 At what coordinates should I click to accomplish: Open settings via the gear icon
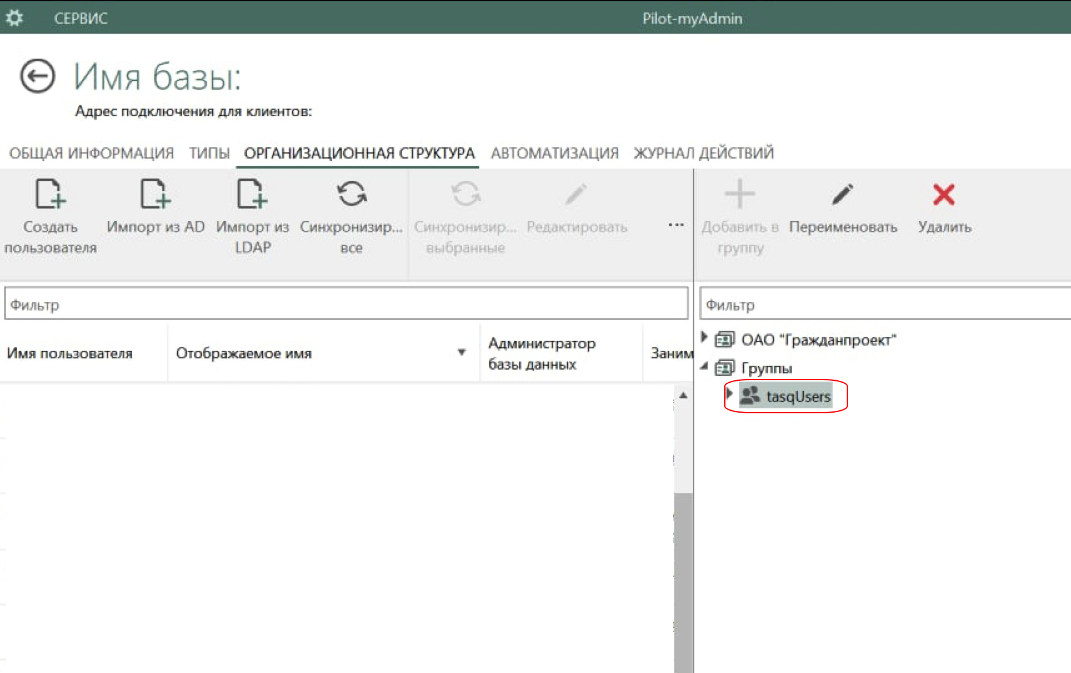tap(14, 18)
